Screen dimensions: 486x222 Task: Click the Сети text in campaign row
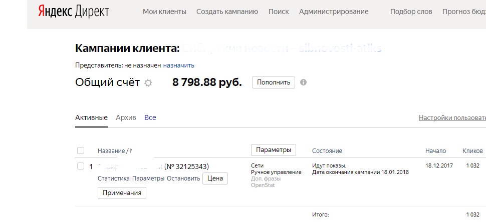coord(257,165)
